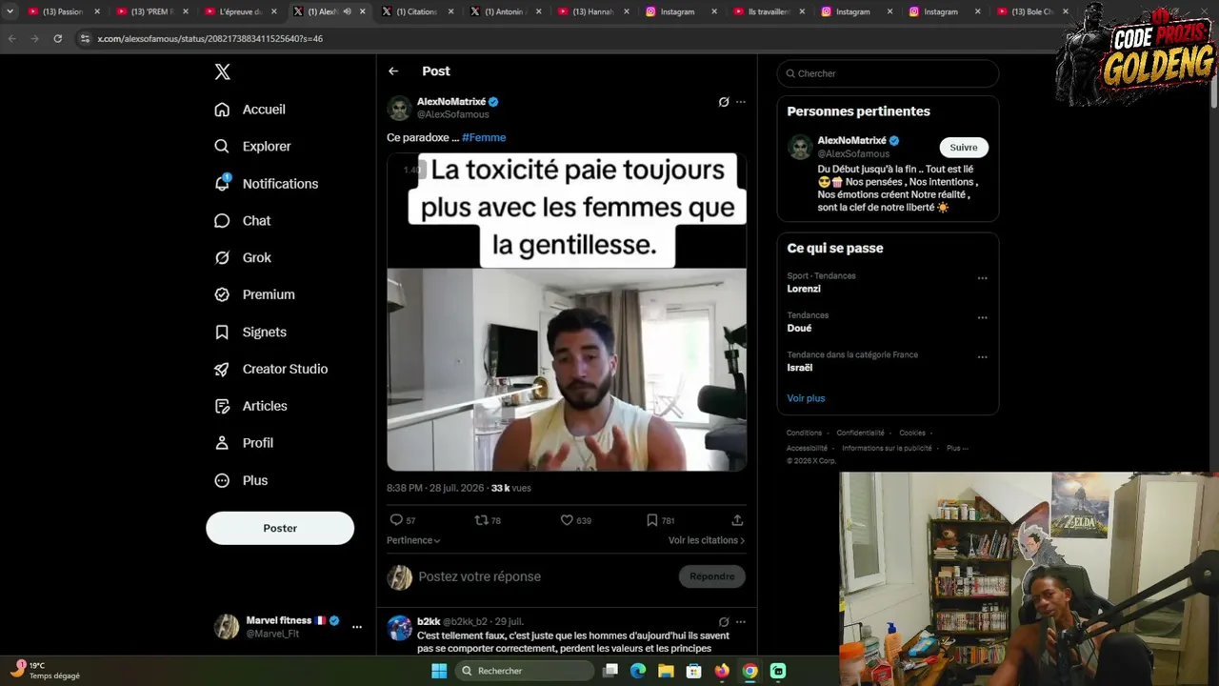Image resolution: width=1219 pixels, height=686 pixels.
Task: Repost the post showing 78 reposts
Action: point(488,520)
